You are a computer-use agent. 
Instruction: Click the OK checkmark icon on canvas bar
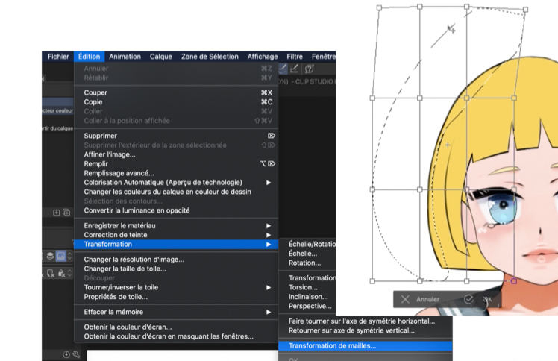click(x=468, y=299)
